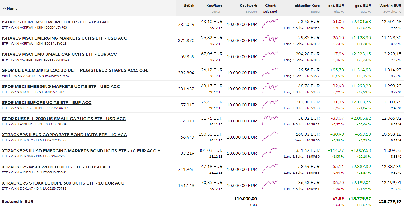The height and width of the screenshot is (208, 404).
Task: Open Xtrackers II USD Emerging Markets Bond link
Action: click(81, 151)
